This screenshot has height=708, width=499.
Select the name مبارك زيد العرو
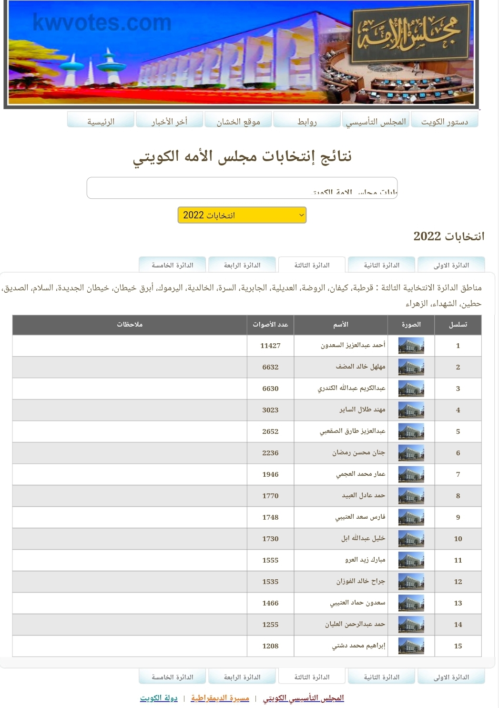pyautogui.click(x=366, y=560)
